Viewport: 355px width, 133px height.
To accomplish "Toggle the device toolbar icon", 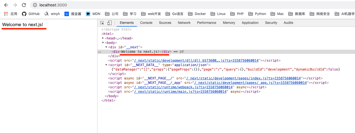I will (x=109, y=23).
